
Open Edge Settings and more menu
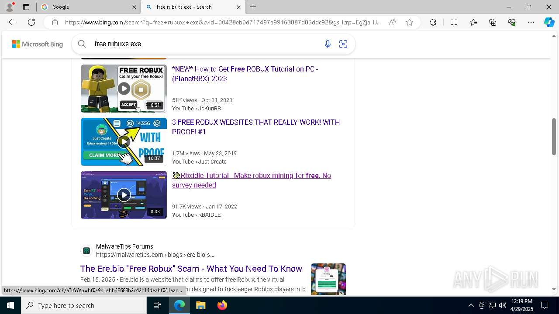(531, 22)
